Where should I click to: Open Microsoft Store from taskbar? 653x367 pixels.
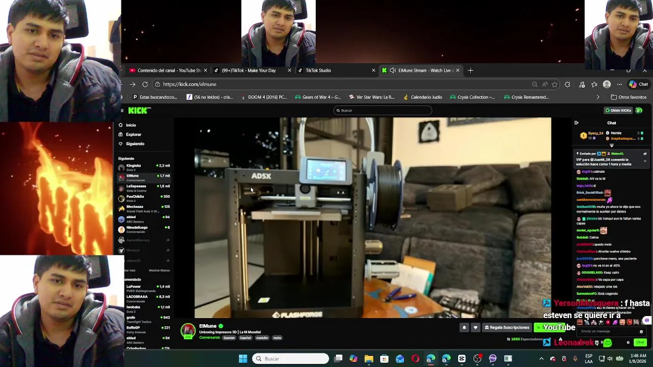click(x=384, y=359)
